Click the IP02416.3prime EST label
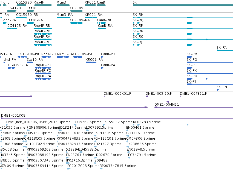The height and width of the screenshot is (170, 233). click(x=79, y=160)
